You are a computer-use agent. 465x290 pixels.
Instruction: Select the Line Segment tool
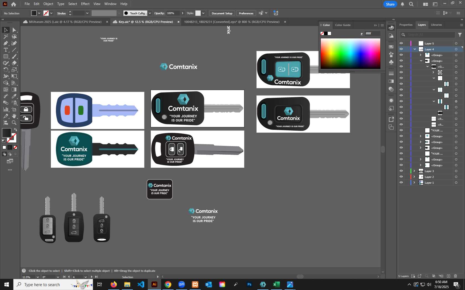click(14, 50)
